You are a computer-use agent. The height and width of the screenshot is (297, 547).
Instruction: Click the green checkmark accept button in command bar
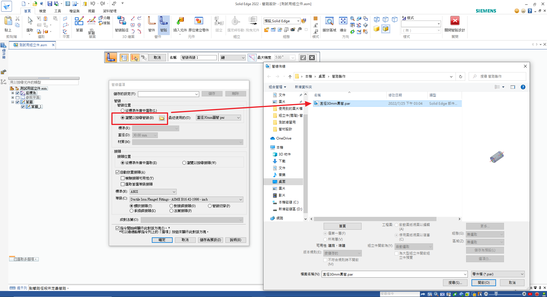303,58
